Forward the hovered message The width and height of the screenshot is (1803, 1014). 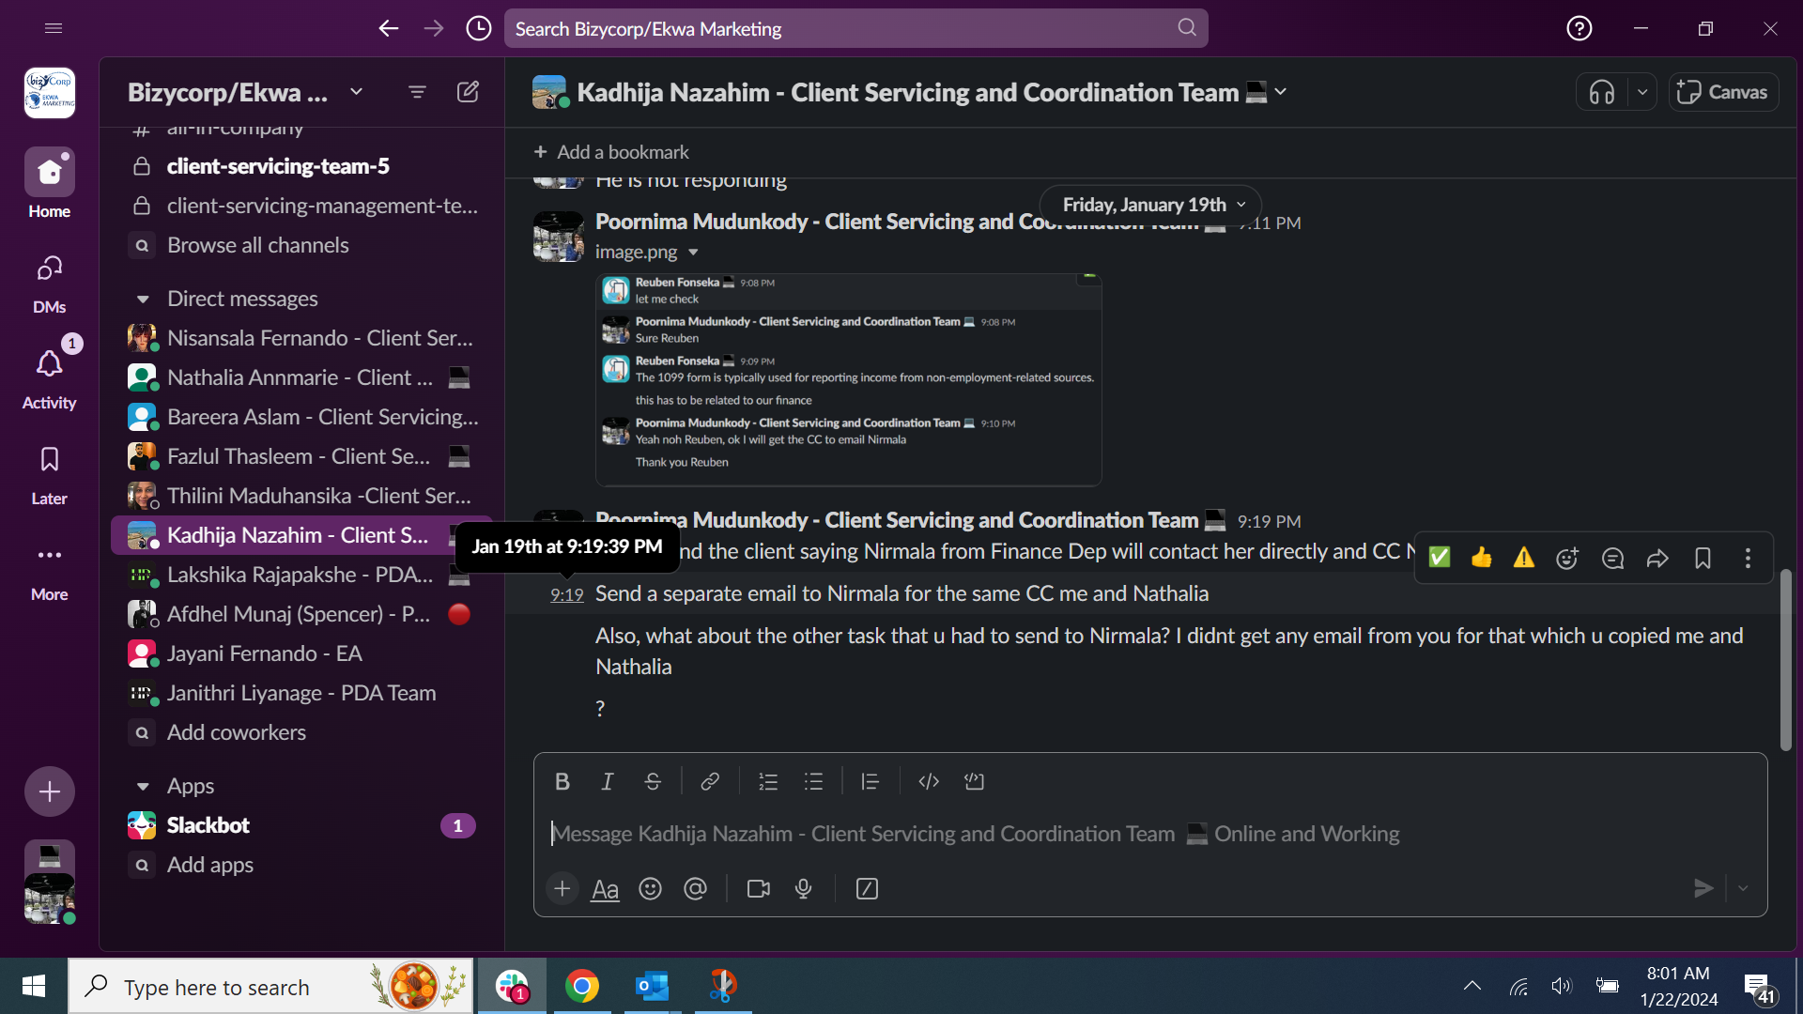[1657, 559]
